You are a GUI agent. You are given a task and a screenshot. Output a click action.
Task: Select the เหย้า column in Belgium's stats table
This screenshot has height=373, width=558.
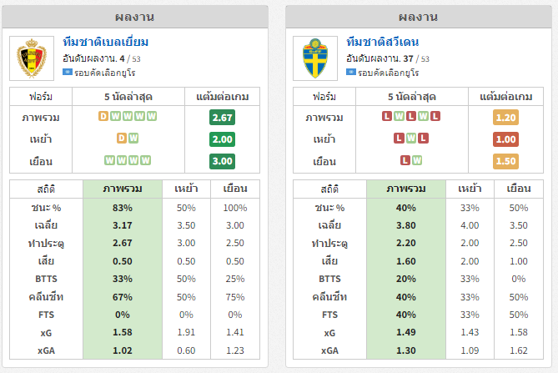coord(186,189)
